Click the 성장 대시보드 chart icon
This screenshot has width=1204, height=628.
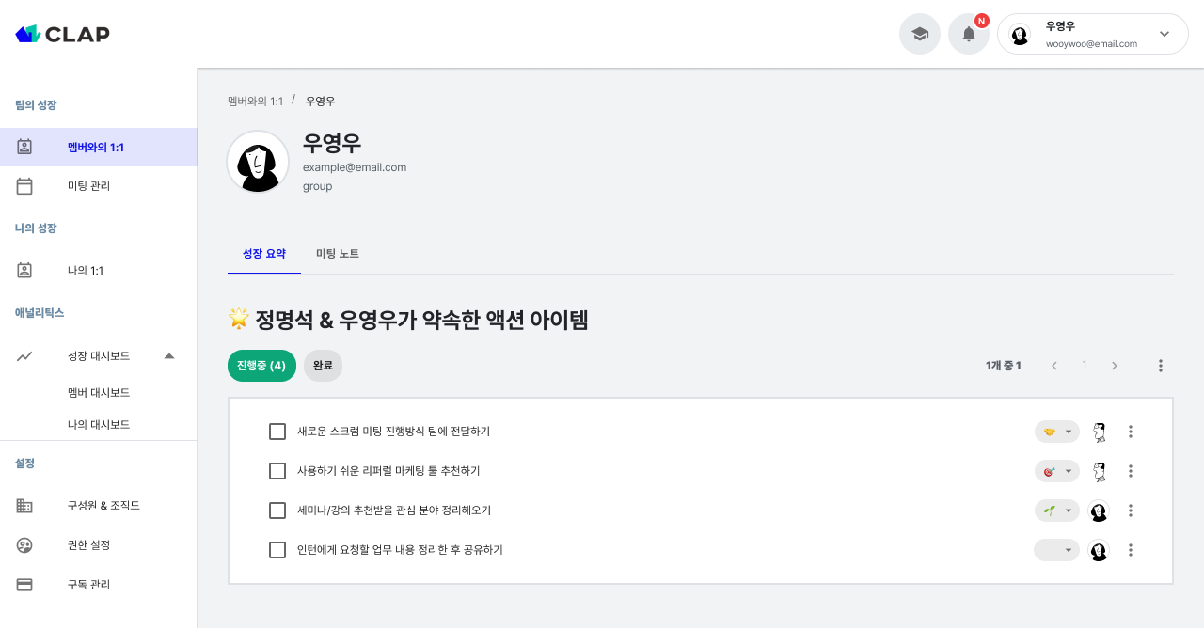tap(24, 355)
